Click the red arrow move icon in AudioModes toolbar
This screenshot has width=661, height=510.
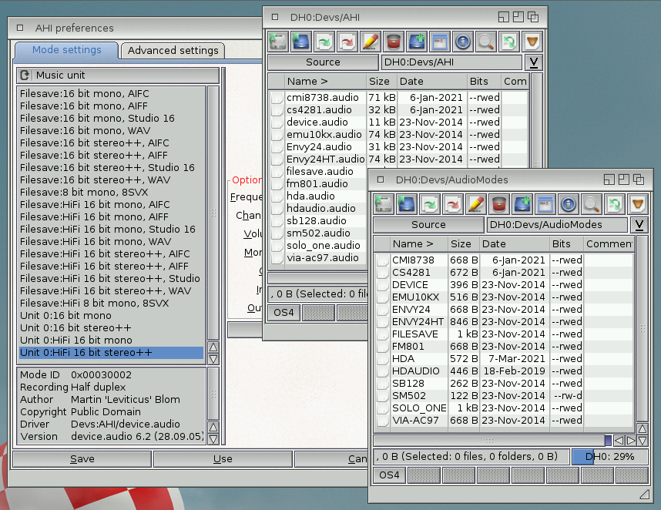pos(452,204)
